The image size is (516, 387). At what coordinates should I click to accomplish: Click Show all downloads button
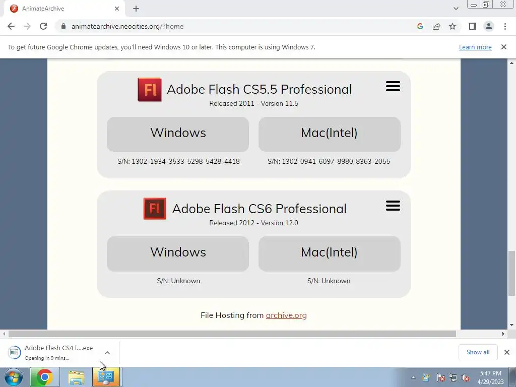[x=478, y=352]
